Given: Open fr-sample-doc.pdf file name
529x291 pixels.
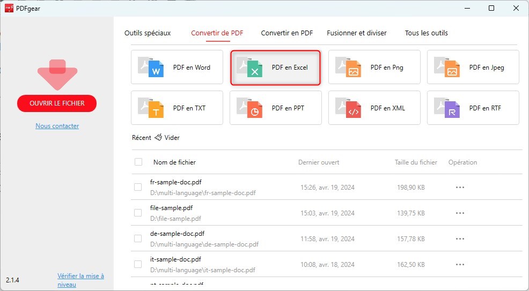Looking at the screenshot, I should coord(176,182).
